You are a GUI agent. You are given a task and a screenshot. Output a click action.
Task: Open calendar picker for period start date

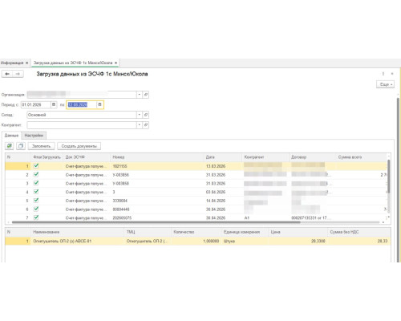pos(54,104)
